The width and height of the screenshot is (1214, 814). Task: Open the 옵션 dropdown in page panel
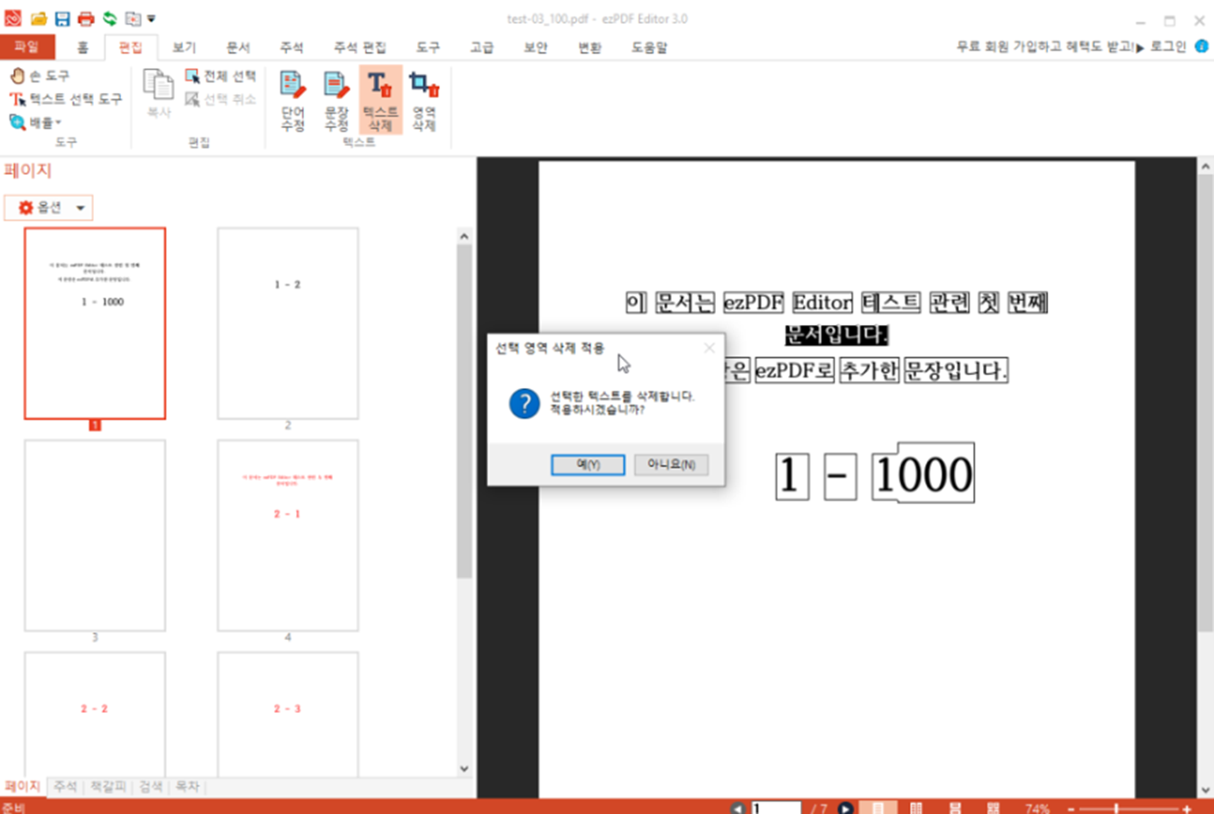(x=49, y=208)
